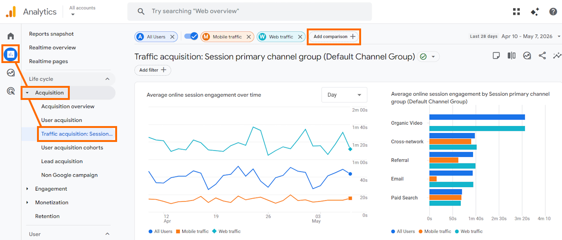
Task: Click Add filter button
Action: point(153,70)
